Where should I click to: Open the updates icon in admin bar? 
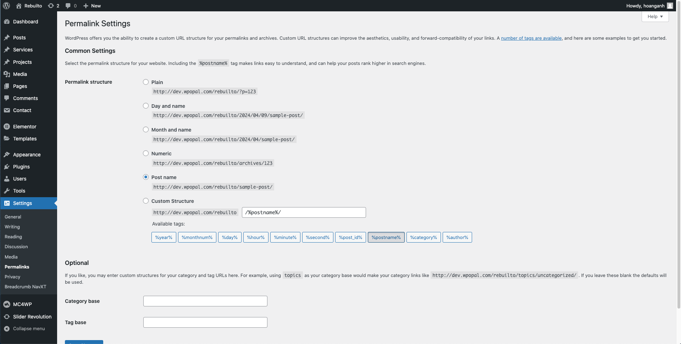[x=51, y=6]
